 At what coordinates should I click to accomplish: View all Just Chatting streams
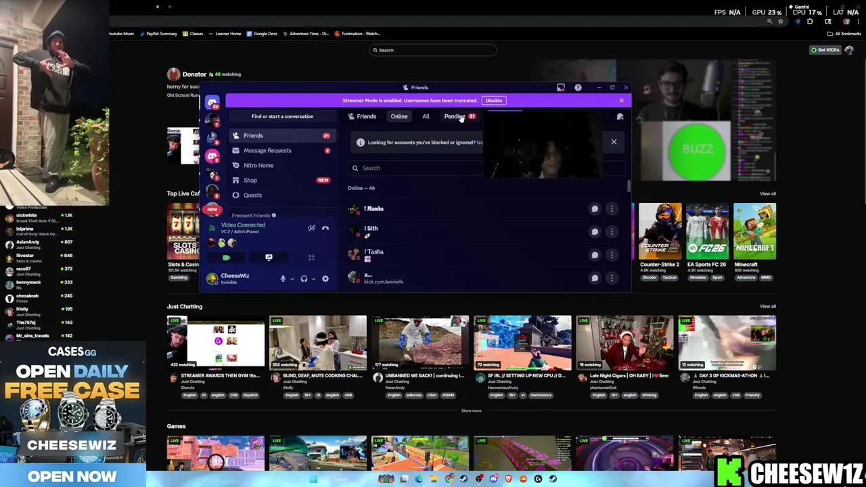767,306
